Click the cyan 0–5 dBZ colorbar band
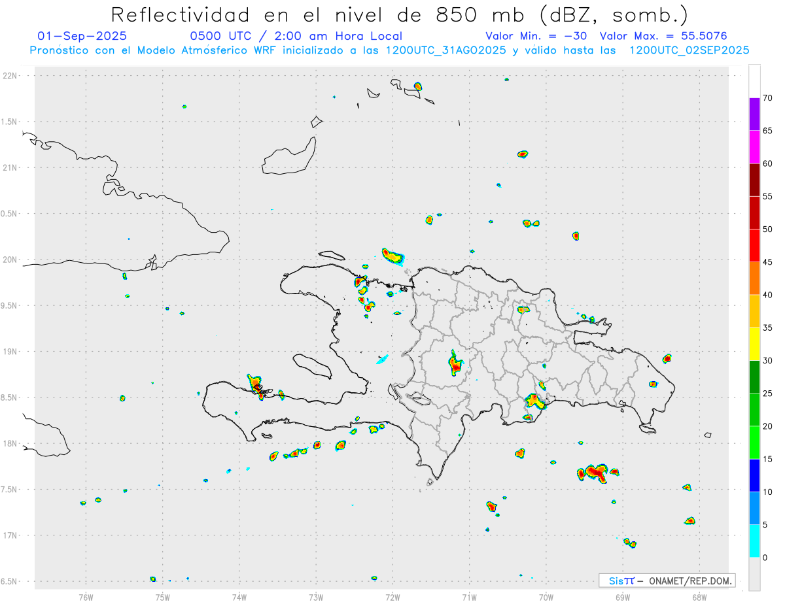 (x=754, y=541)
